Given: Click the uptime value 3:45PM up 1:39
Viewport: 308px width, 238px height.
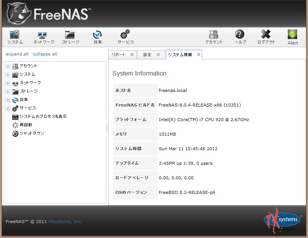Looking at the screenshot, I should (186, 163).
